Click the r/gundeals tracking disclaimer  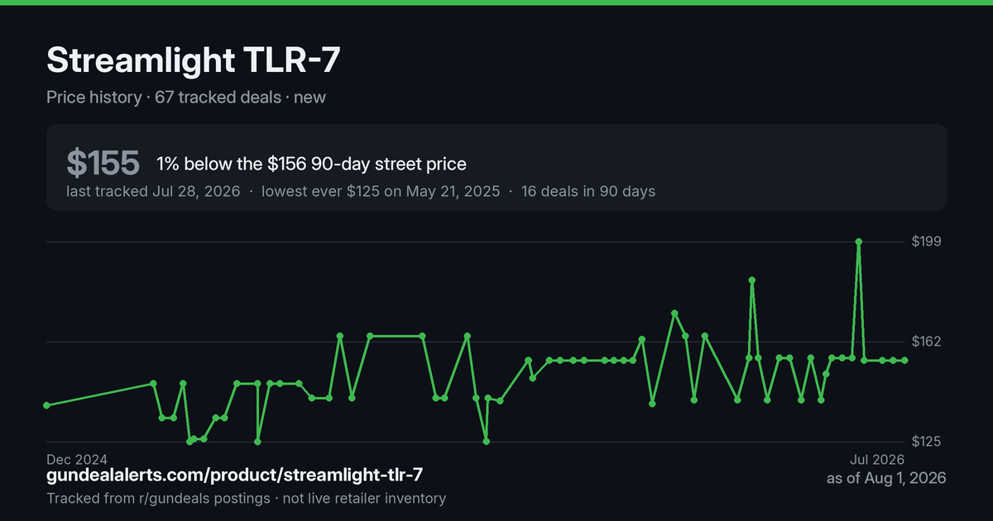point(246,499)
